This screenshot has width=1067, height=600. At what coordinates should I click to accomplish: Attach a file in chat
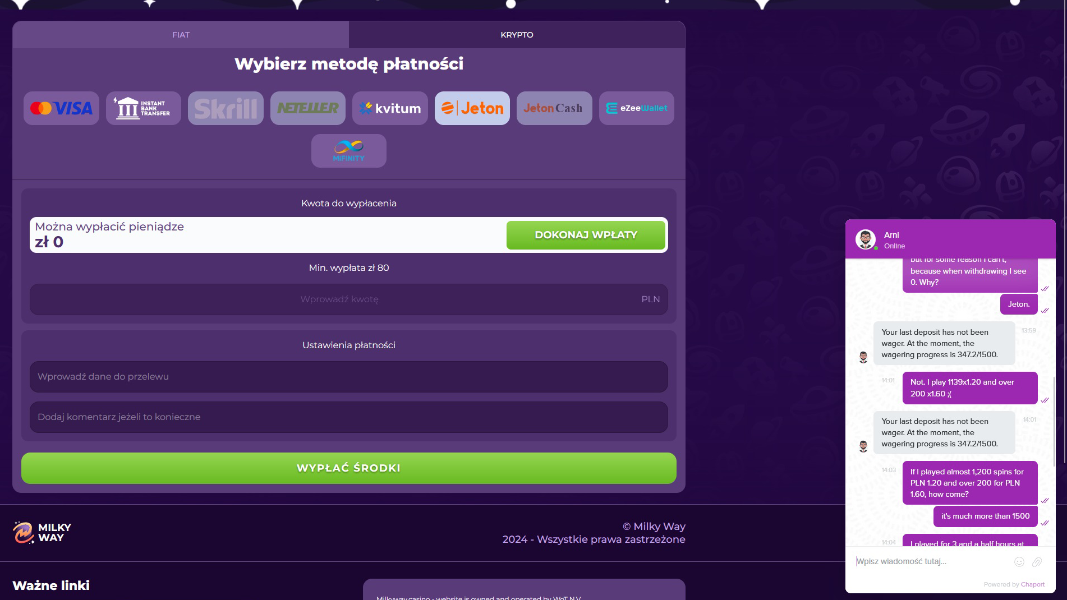point(1037,562)
